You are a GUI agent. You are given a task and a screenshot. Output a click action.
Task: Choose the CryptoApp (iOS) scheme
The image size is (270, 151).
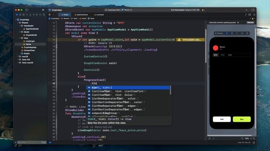[113, 10]
